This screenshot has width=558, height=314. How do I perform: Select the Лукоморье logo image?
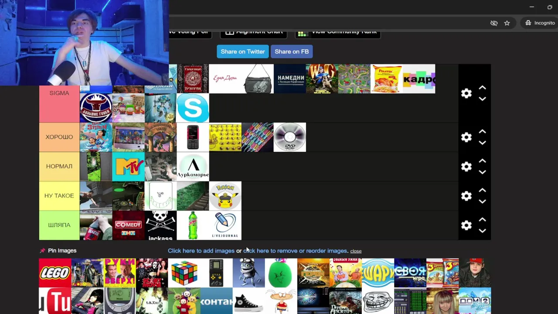coord(193,167)
